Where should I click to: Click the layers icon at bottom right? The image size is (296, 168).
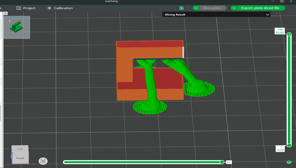[289, 162]
